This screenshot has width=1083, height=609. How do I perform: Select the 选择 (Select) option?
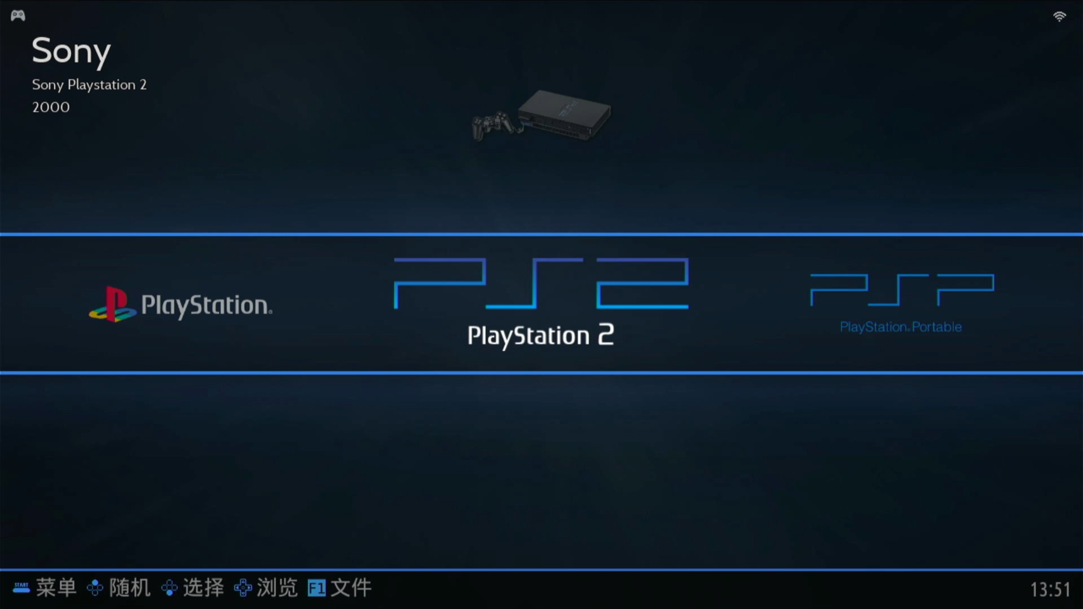203,588
